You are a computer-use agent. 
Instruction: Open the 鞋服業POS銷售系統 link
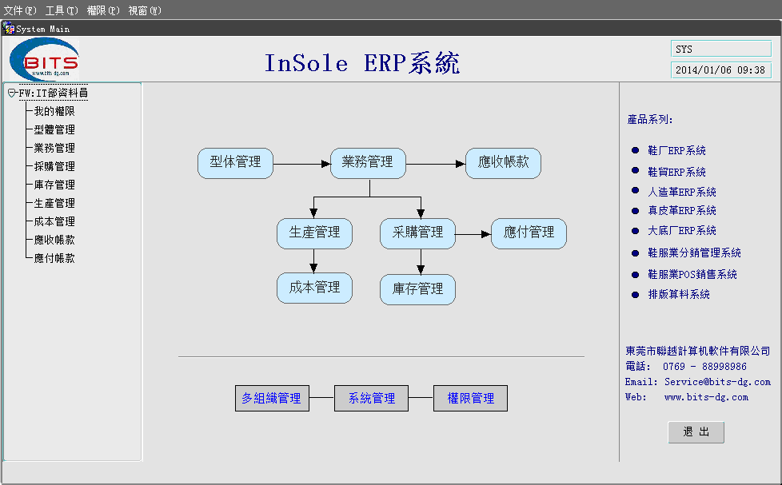click(692, 274)
